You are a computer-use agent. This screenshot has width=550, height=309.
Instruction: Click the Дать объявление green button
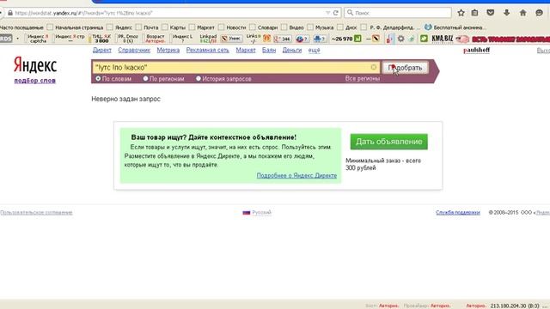(x=389, y=142)
